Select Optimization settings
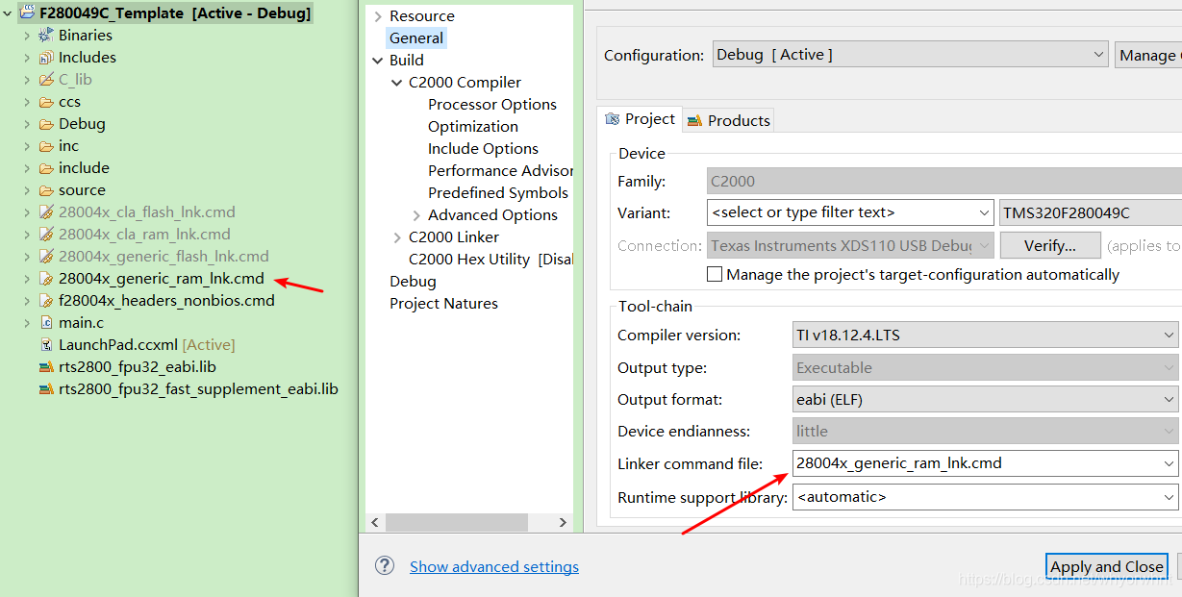 (473, 126)
